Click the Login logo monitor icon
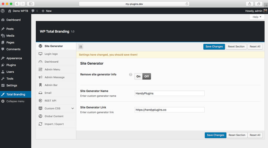The width and height of the screenshot is (268, 148). tap(40, 54)
